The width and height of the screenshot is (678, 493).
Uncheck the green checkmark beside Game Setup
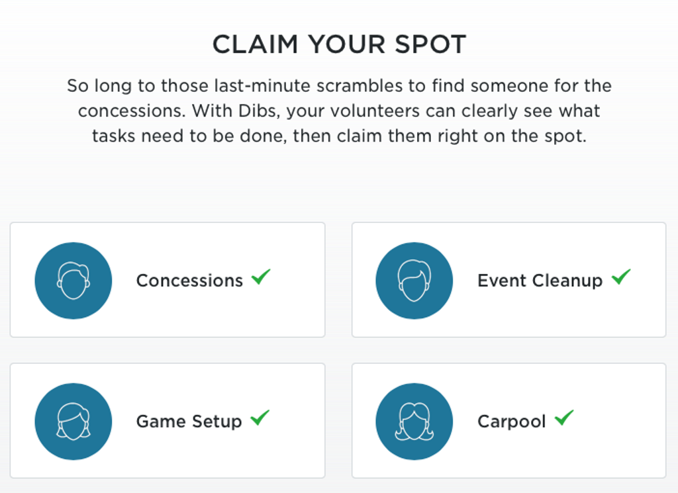260,418
